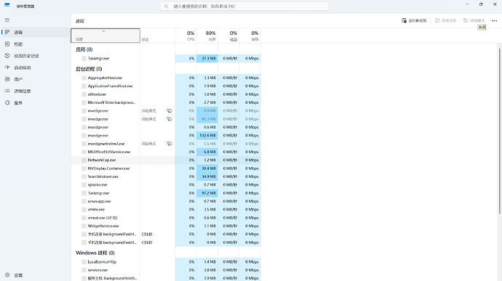The height and width of the screenshot is (281, 502).
Task: Open the 性能 (Performance) page icon
Action: [7, 44]
